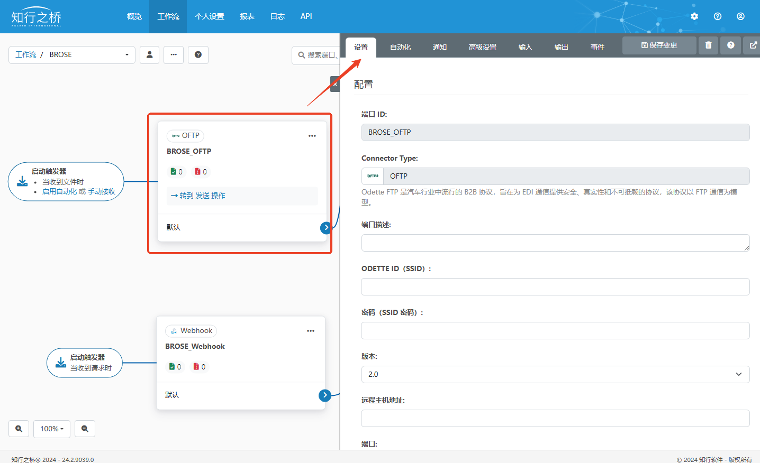Click the trash delete icon in panel
Viewport: 760px width, 463px height.
(x=708, y=45)
